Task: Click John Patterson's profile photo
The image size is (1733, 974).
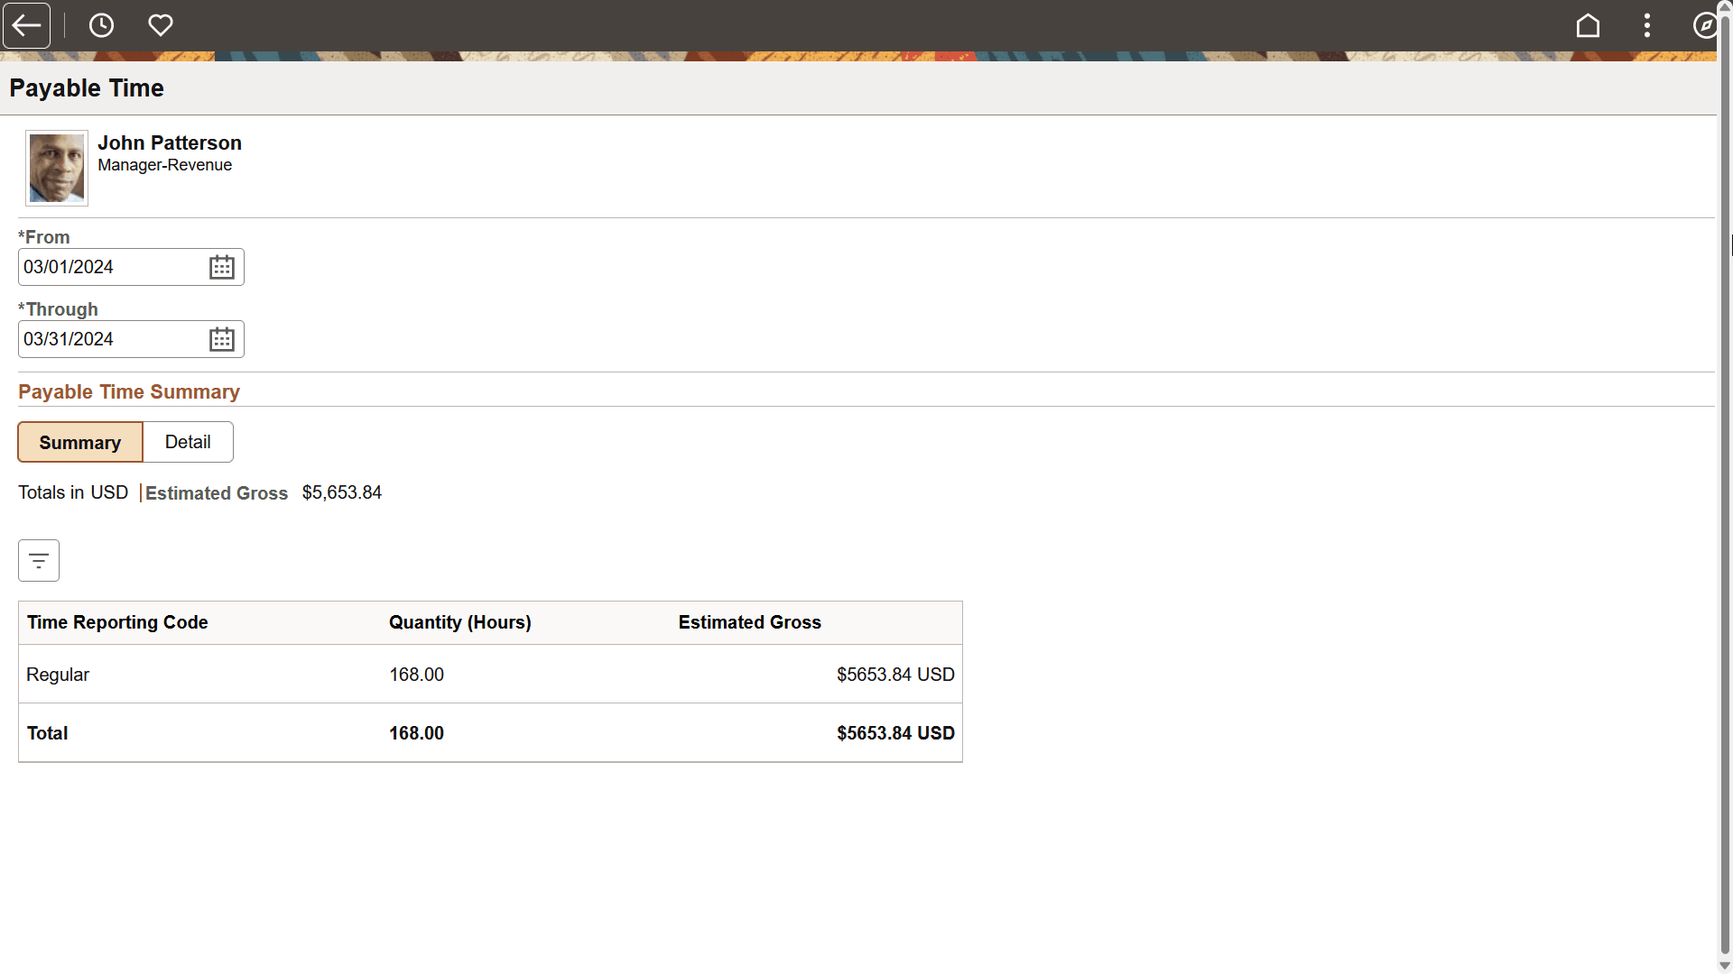Action: (56, 168)
